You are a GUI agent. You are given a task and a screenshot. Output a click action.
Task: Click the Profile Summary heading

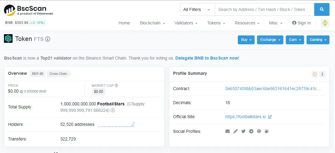(x=190, y=73)
